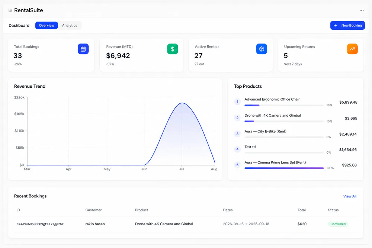Switch to the Analytics tab
This screenshot has width=372, height=248.
(x=70, y=25)
